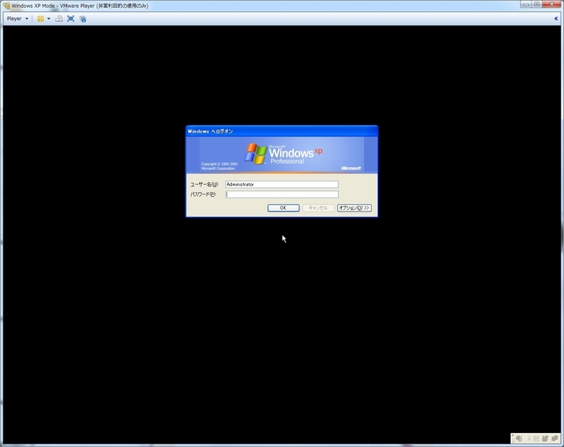Focus the ユーザー名 field containing Administrator
This screenshot has height=447, width=564.
281,185
